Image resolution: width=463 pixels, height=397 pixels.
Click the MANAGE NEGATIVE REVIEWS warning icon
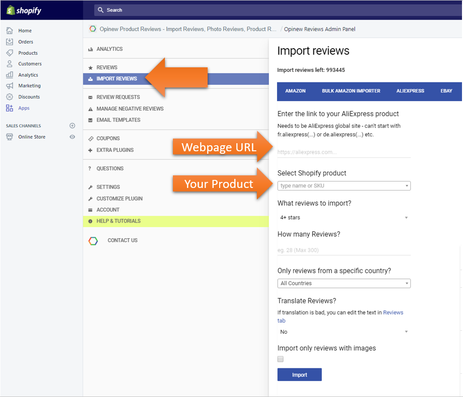point(90,109)
